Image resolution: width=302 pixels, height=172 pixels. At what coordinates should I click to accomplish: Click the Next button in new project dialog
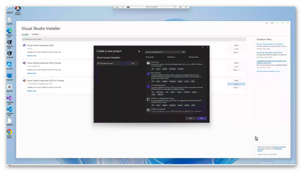(x=201, y=118)
